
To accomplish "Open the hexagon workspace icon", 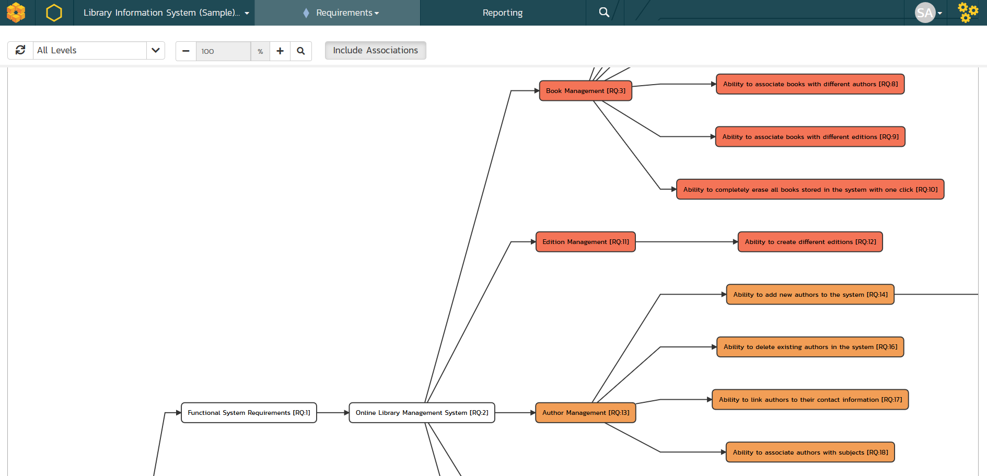I will point(54,13).
